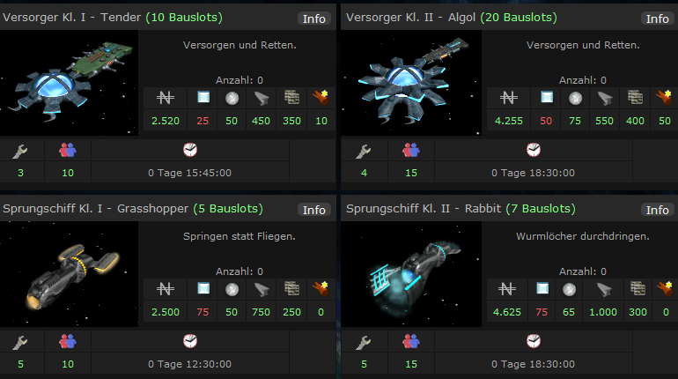Click the Grasshopper ship thumbnail image

(x=70, y=274)
